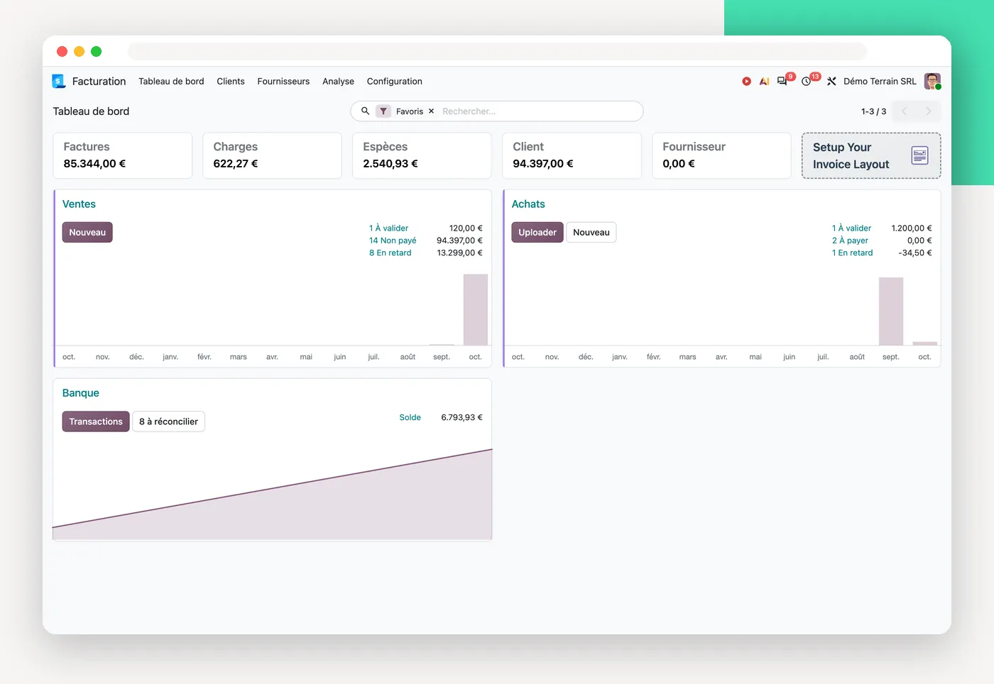The width and height of the screenshot is (994, 684).
Task: Open 1 En retard in Achats
Action: point(852,253)
